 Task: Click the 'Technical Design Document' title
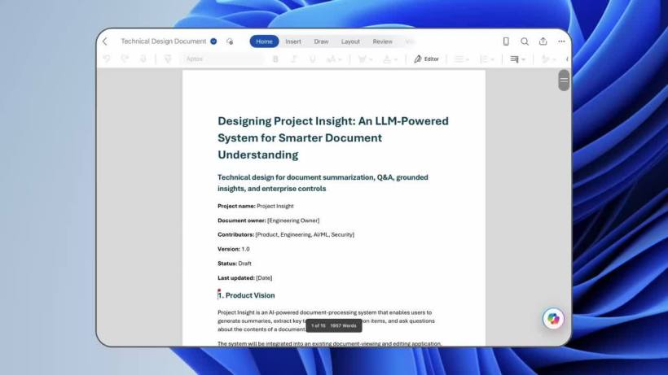coord(164,41)
